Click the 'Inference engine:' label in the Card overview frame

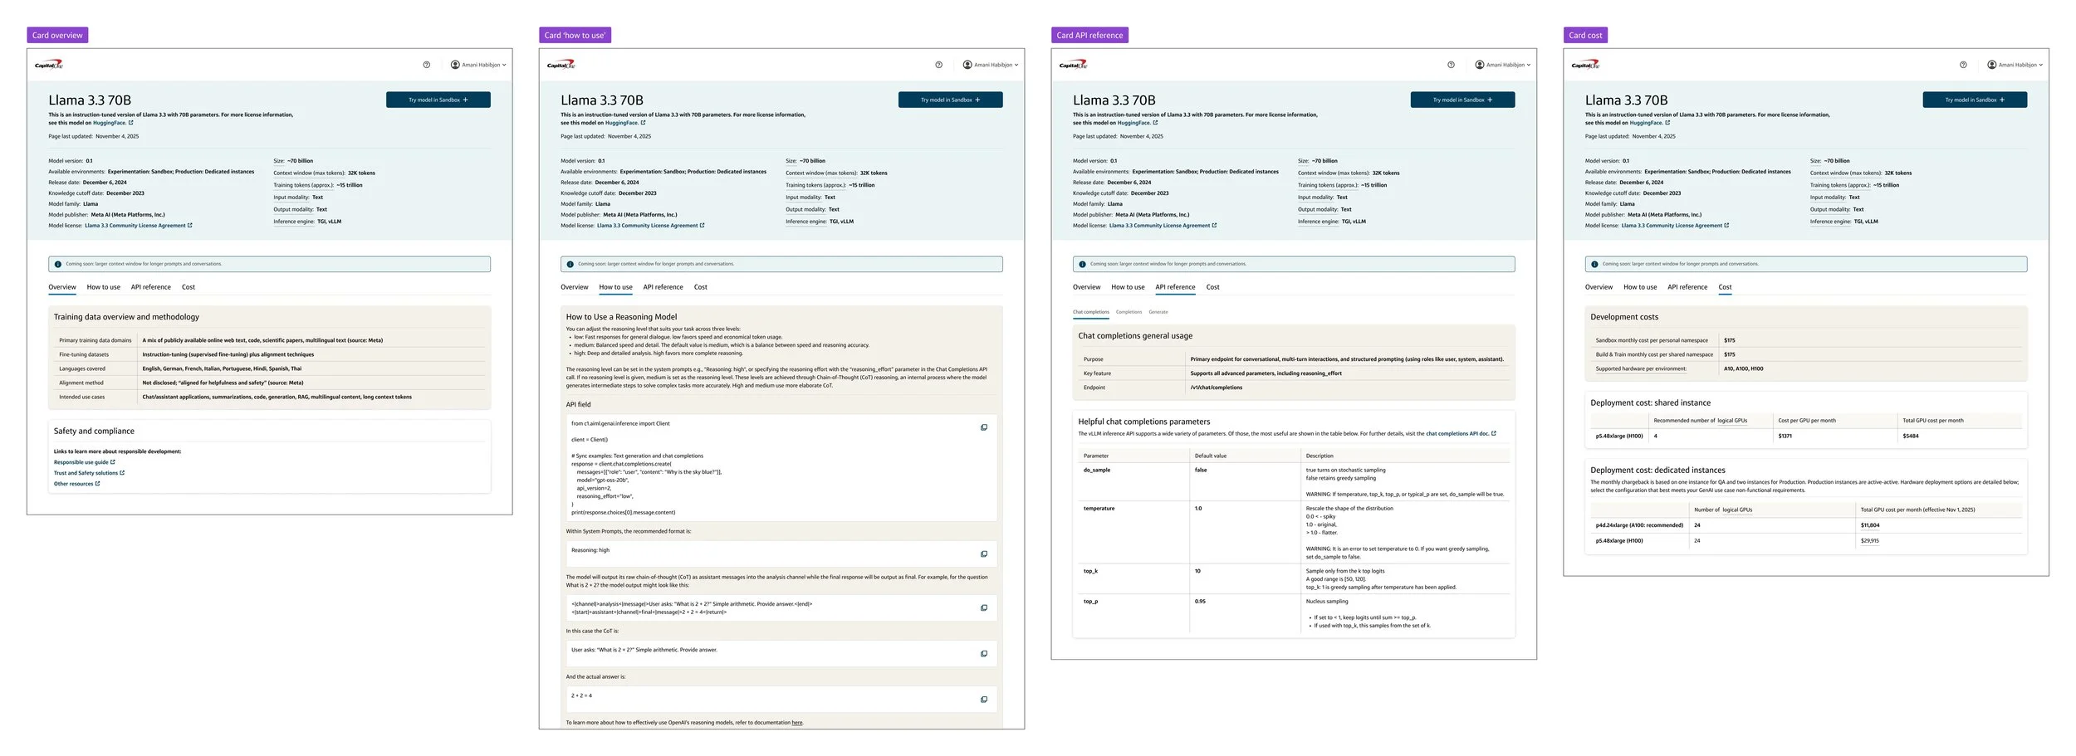tap(294, 222)
